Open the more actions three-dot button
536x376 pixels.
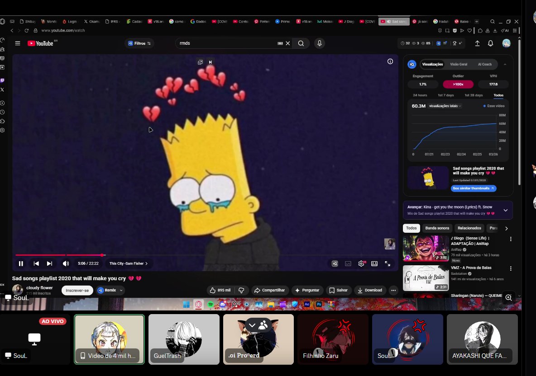point(393,290)
